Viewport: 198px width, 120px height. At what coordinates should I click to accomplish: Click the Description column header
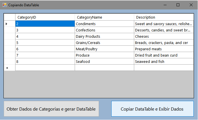164,17
